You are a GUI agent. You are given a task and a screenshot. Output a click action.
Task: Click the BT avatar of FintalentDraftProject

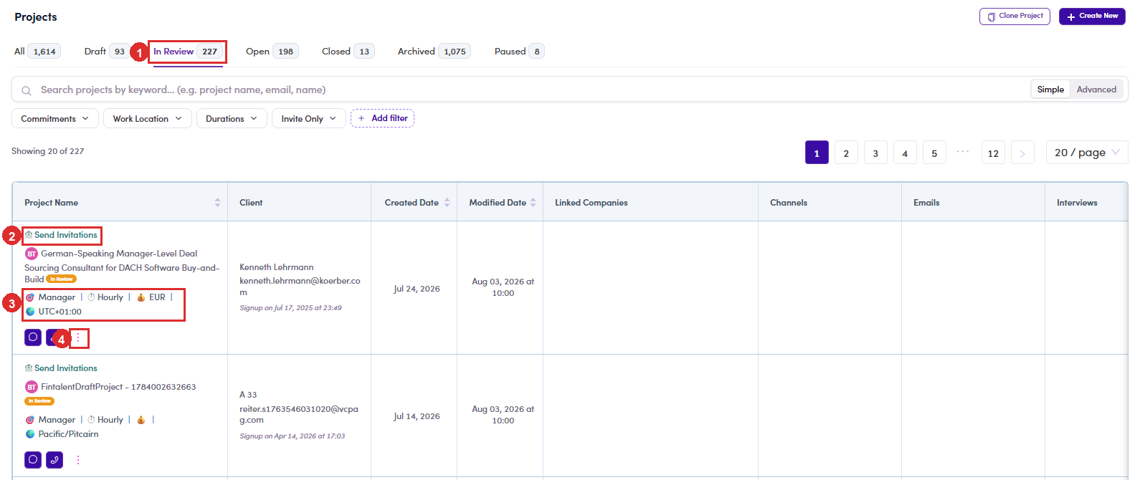[x=32, y=387]
